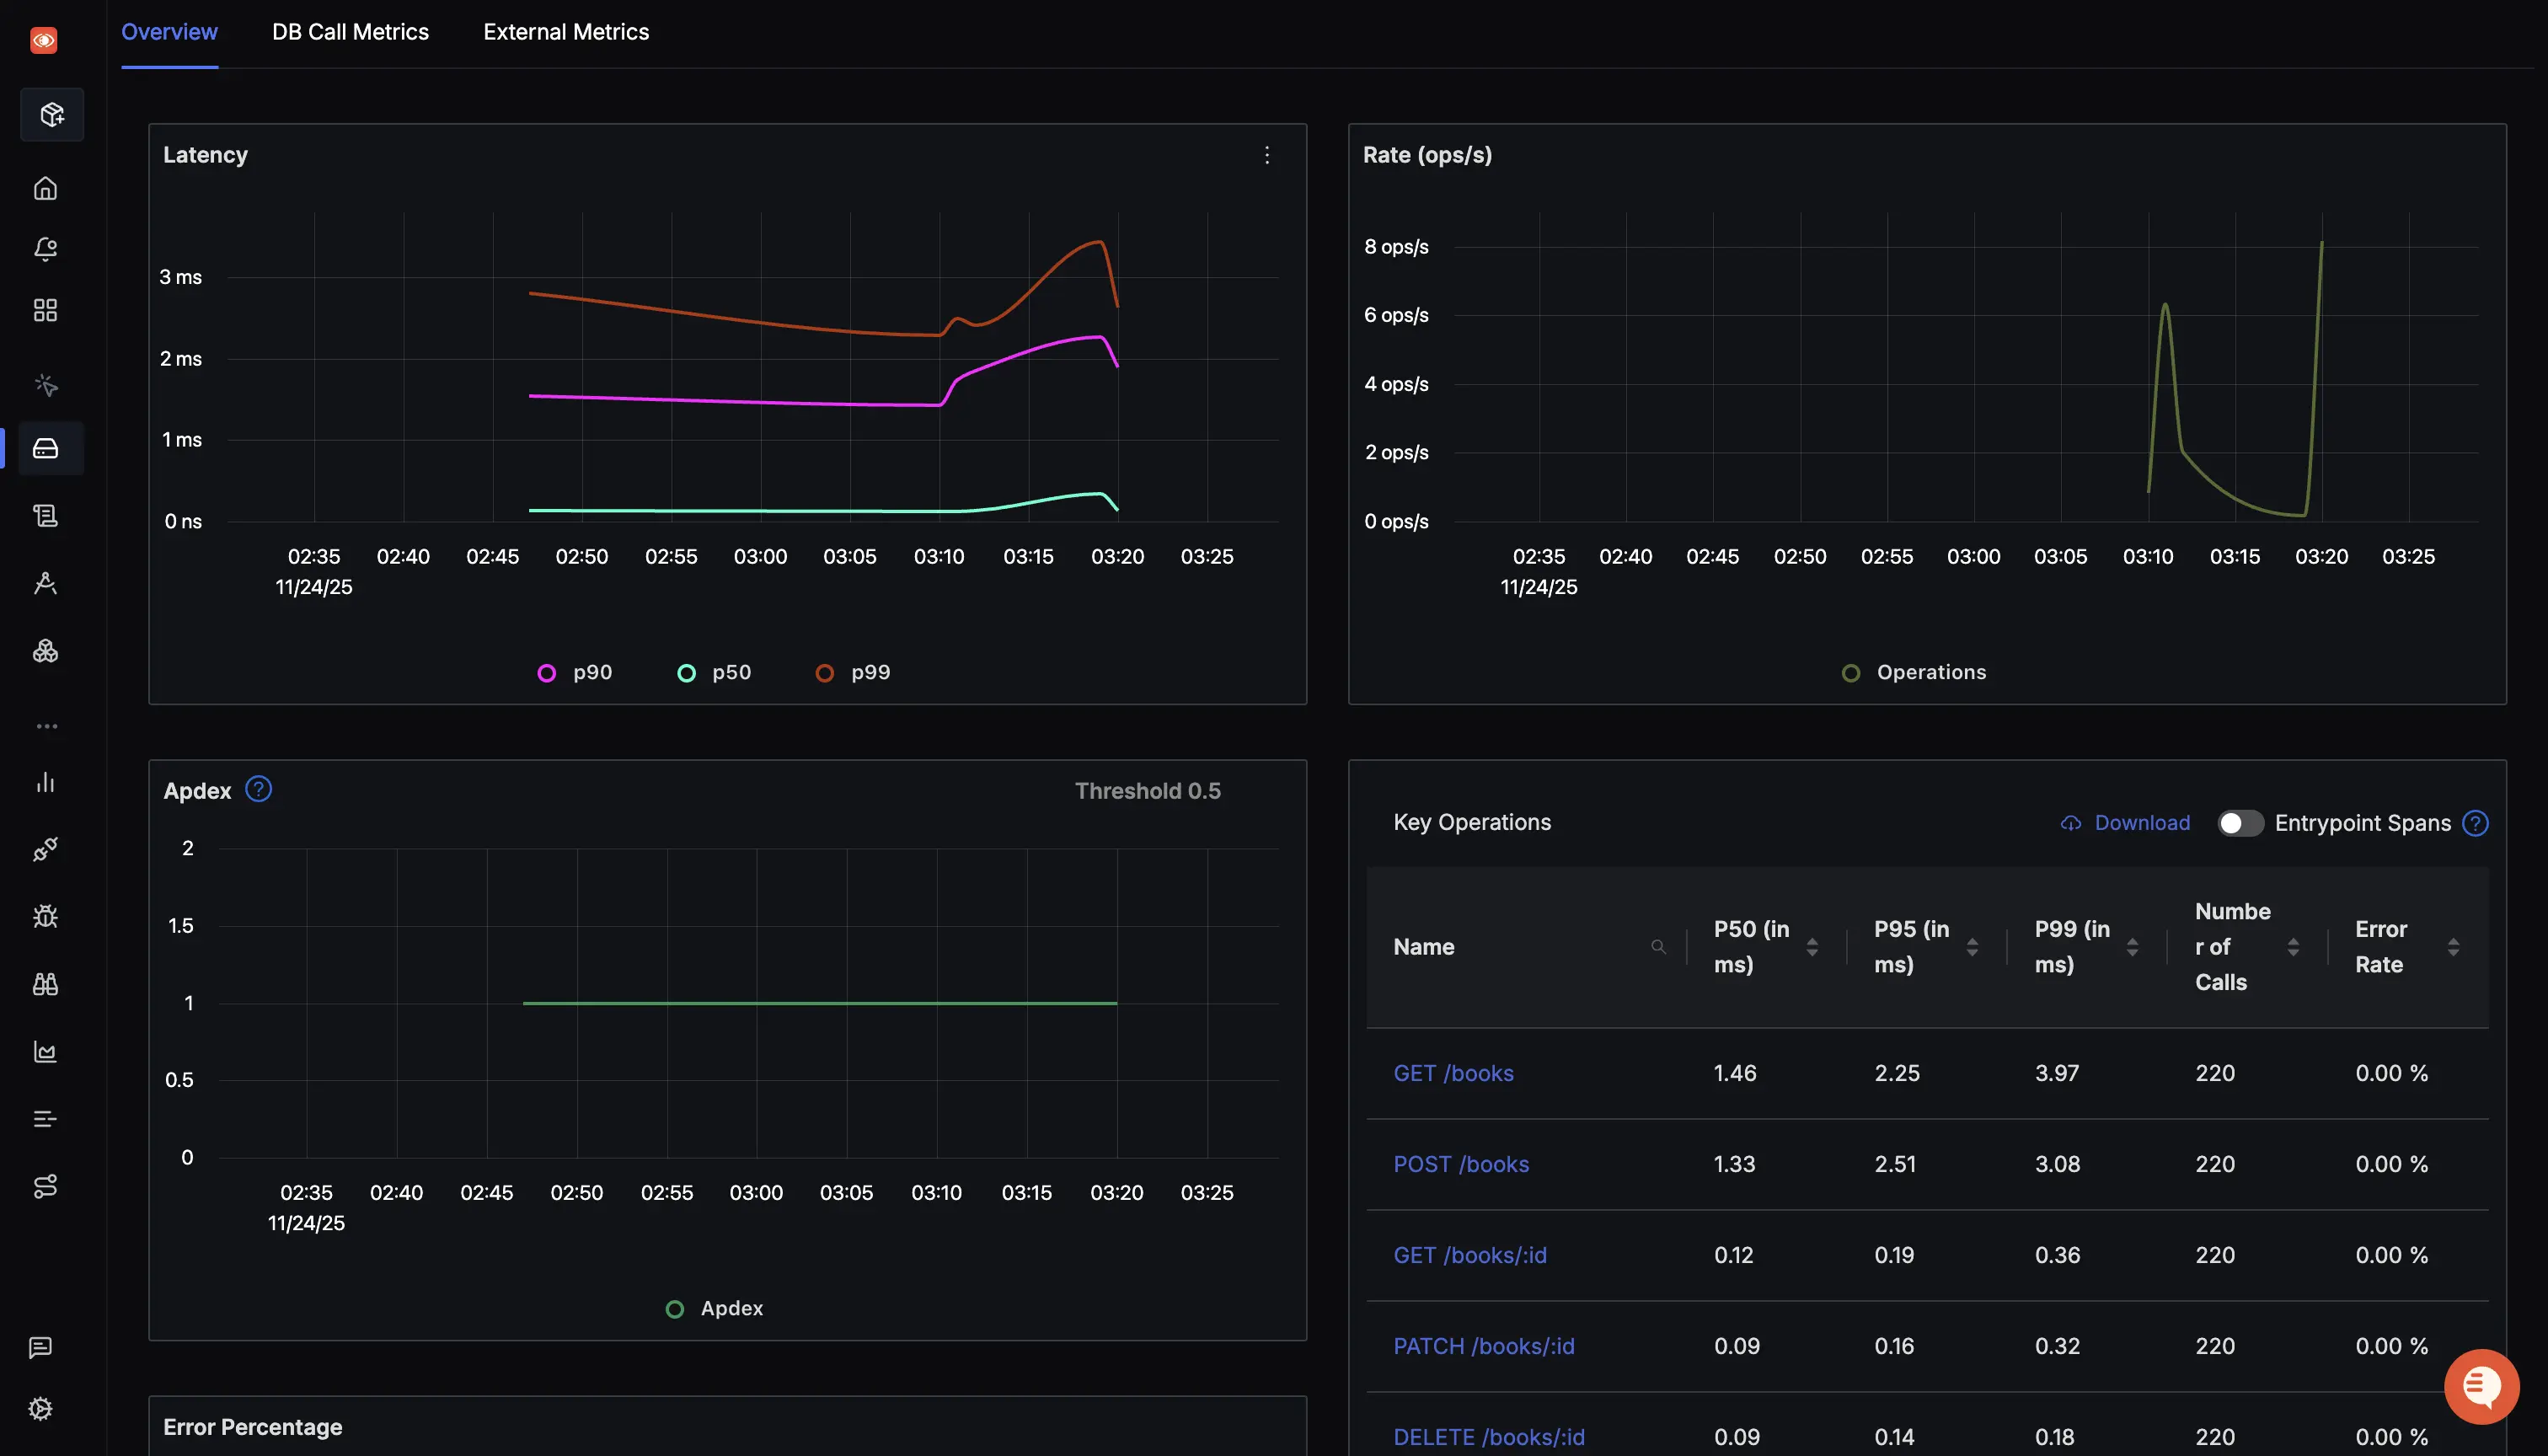The image size is (2548, 1456).
Task: Click search icon in Name column
Action: click(1658, 947)
